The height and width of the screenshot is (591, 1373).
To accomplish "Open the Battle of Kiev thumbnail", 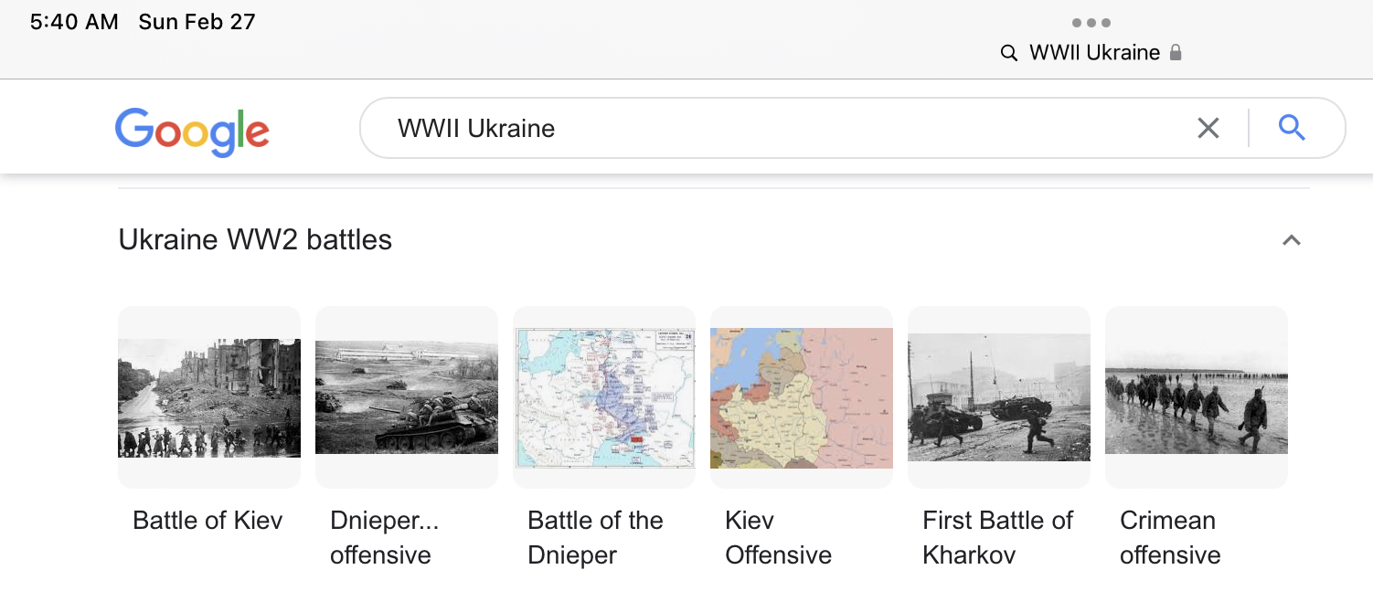I will point(209,397).
